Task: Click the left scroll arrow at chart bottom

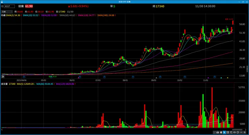Action: (2, 130)
